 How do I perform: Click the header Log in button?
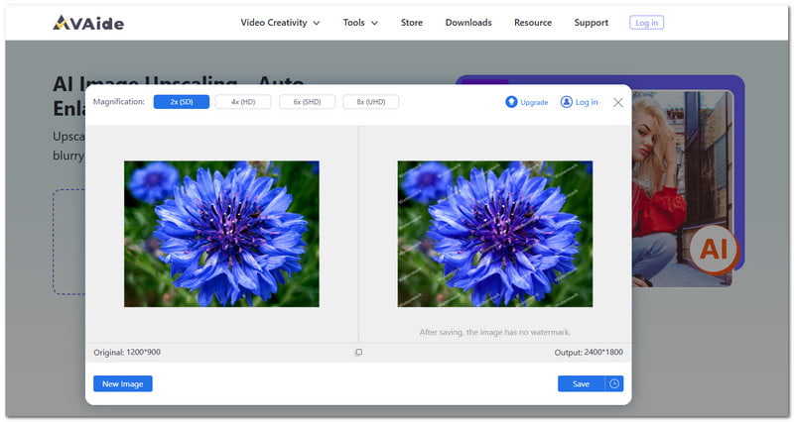(647, 23)
